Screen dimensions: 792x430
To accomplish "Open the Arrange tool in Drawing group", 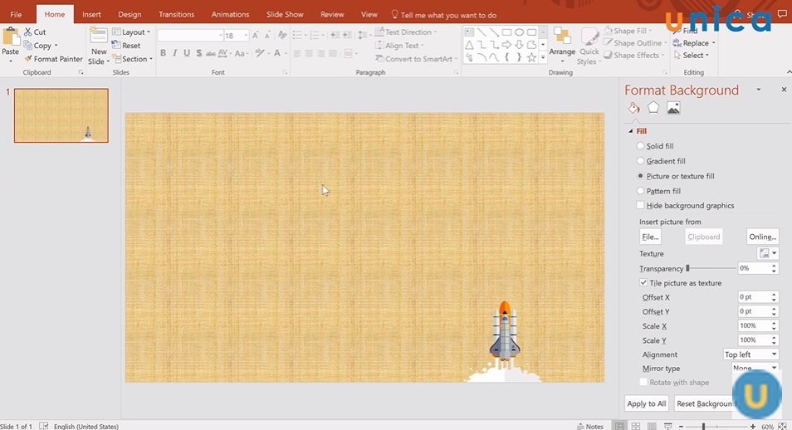I will (562, 40).
